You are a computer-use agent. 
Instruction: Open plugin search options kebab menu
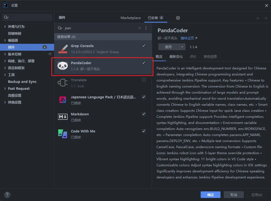point(146,28)
